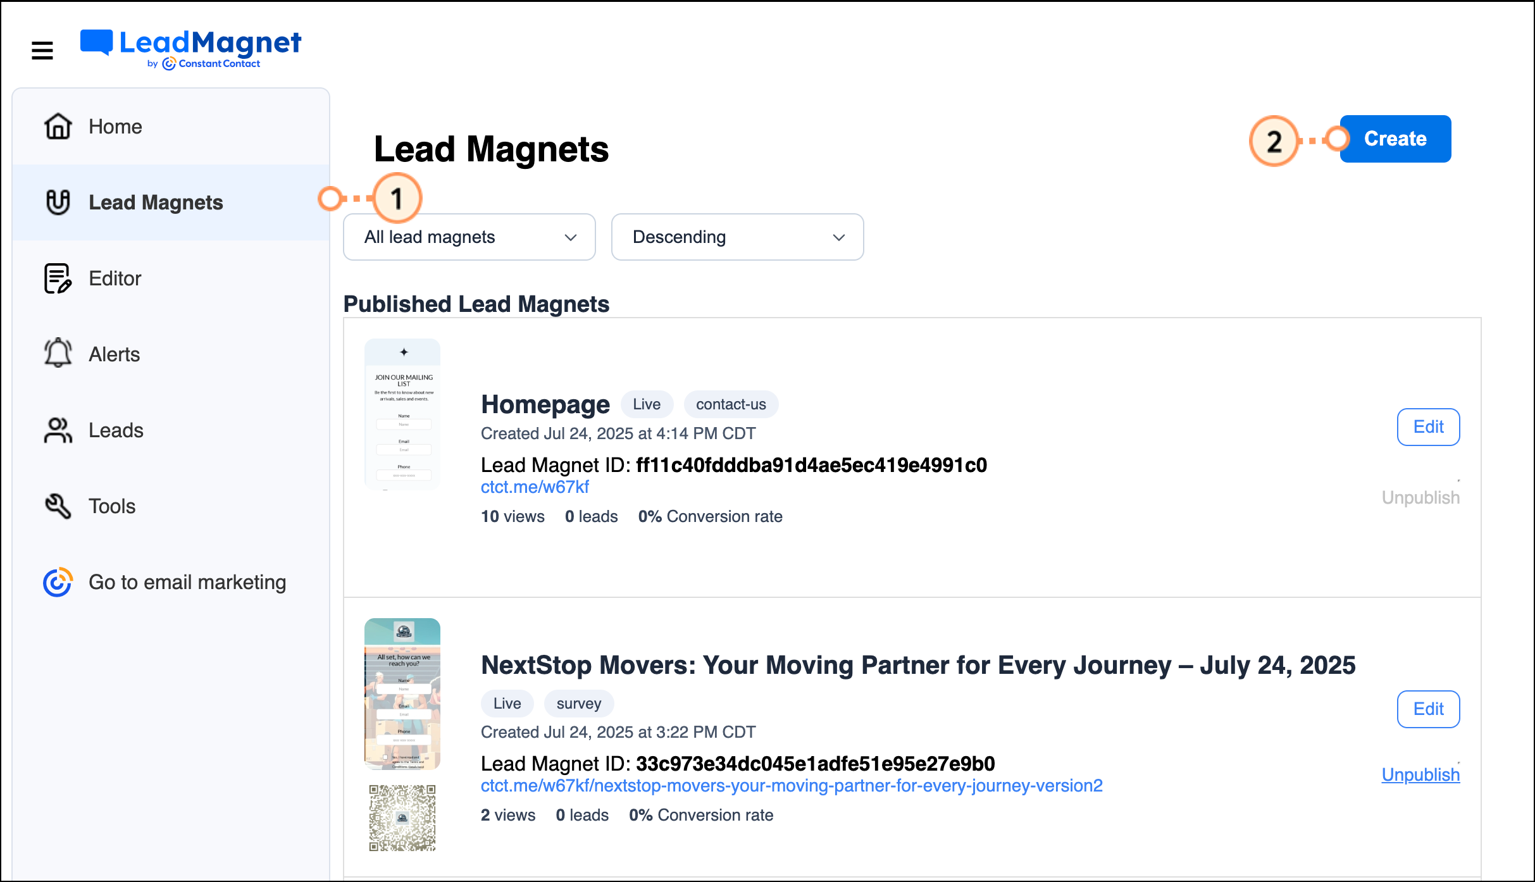Click the contact-us tag
The image size is (1535, 882).
pos(731,404)
